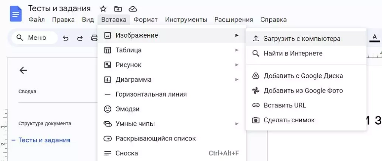Click the image icon beside Изображение
382x161 pixels.
click(x=107, y=35)
